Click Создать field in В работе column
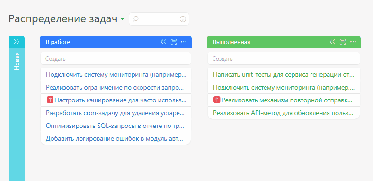 point(115,59)
